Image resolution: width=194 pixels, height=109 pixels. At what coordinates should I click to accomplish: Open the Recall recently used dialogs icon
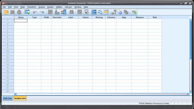point(27,12)
